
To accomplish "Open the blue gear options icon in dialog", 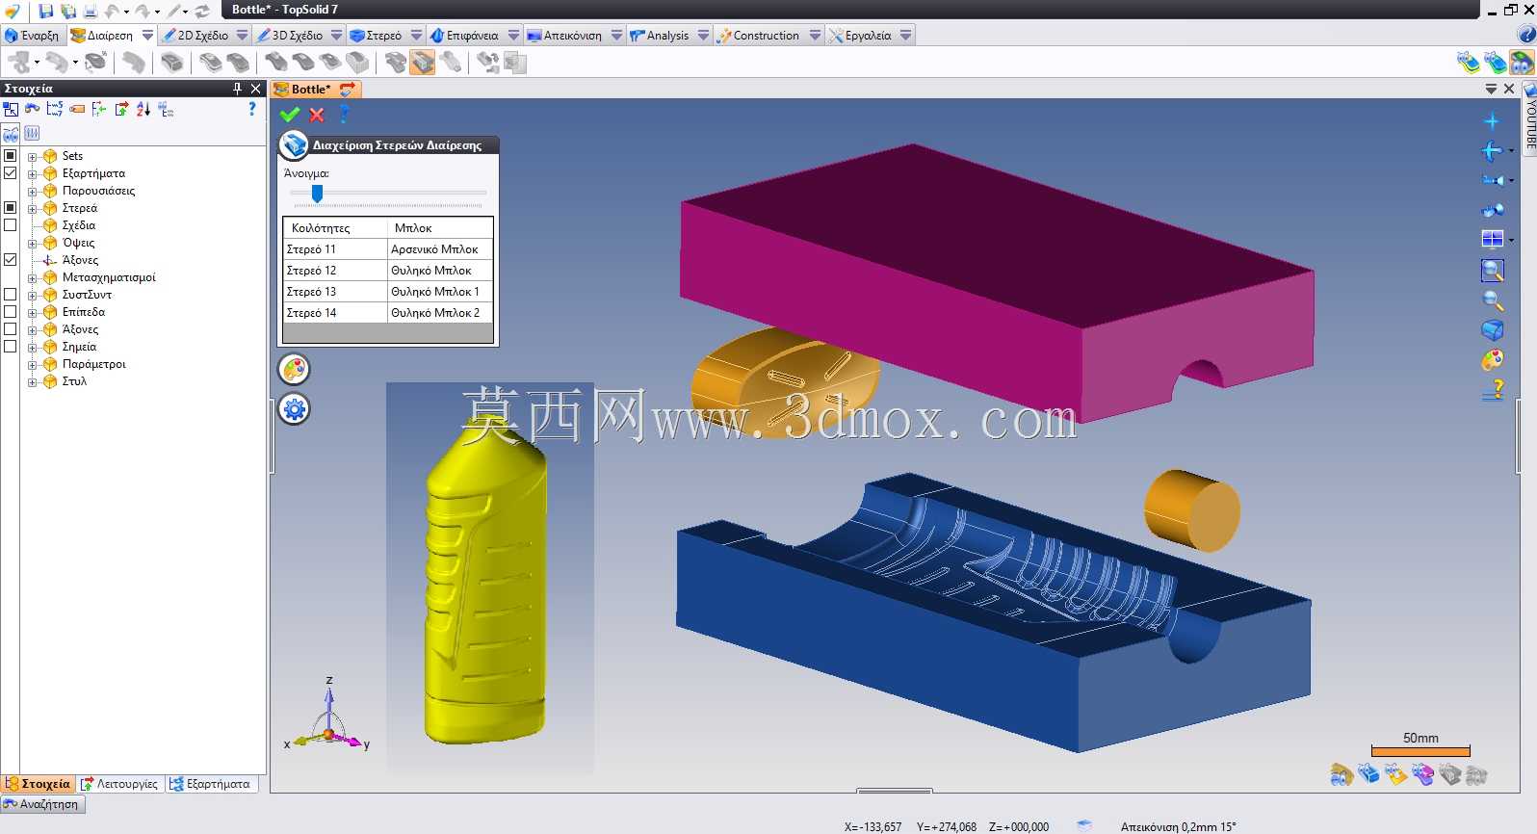I will pos(294,409).
